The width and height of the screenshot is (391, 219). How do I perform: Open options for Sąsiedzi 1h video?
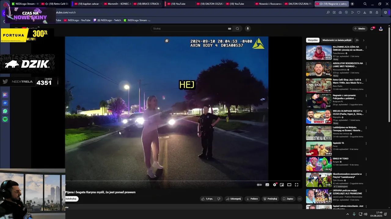coord(366,143)
